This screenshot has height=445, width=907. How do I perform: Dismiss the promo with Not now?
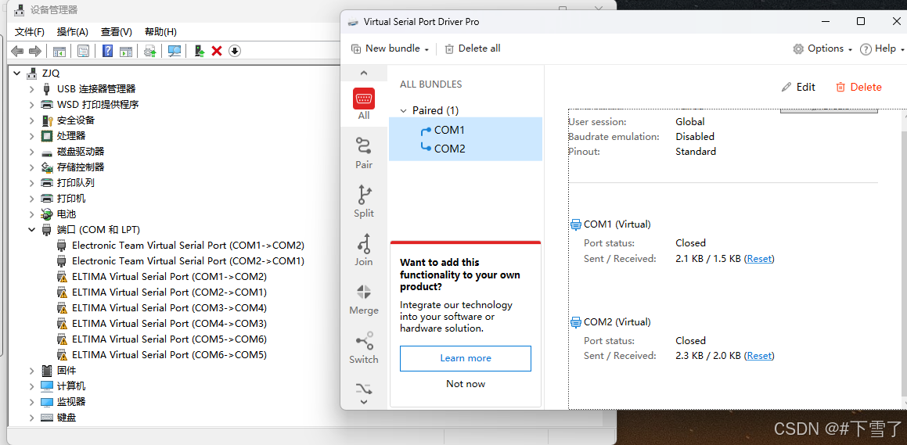pyautogui.click(x=466, y=384)
